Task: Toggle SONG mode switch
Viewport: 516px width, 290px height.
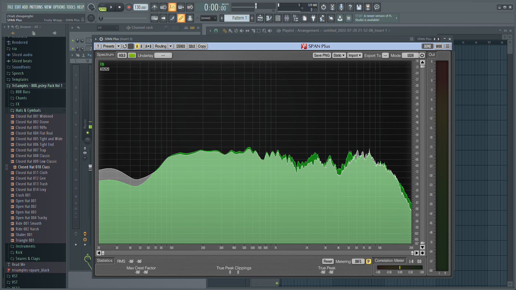Action: click(102, 9)
